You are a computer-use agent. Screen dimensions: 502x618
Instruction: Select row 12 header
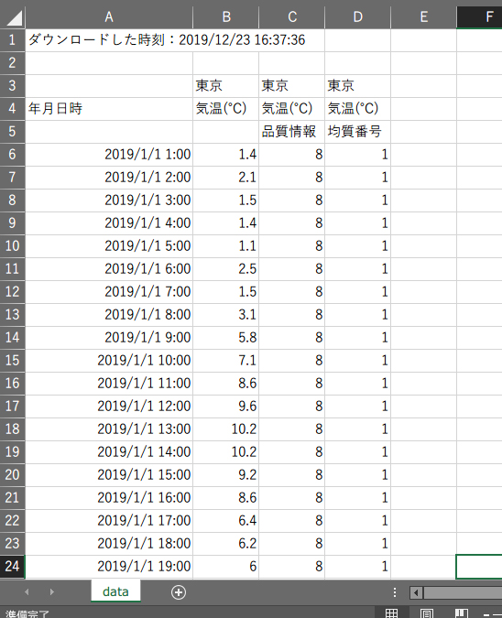[12, 291]
